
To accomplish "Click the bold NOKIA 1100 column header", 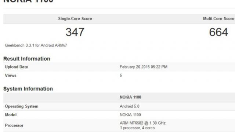I will click(x=130, y=97).
